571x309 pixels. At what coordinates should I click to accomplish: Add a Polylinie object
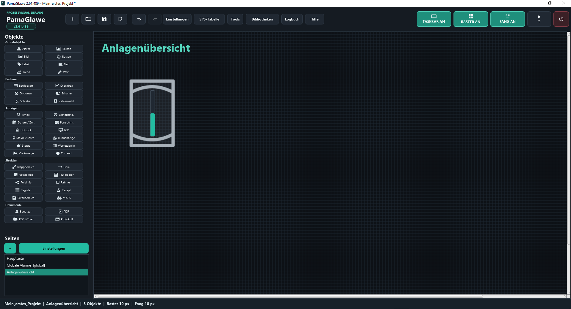[23, 182]
